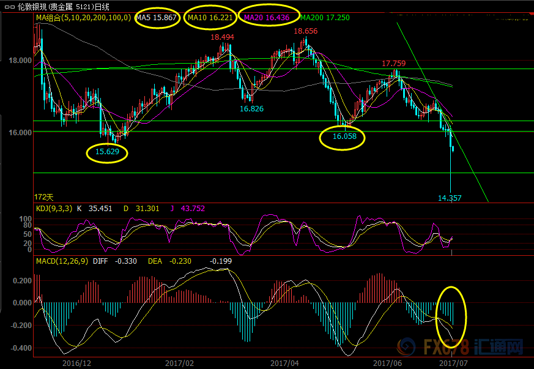
Task: Click the D value 31.301
Action: tap(147, 208)
